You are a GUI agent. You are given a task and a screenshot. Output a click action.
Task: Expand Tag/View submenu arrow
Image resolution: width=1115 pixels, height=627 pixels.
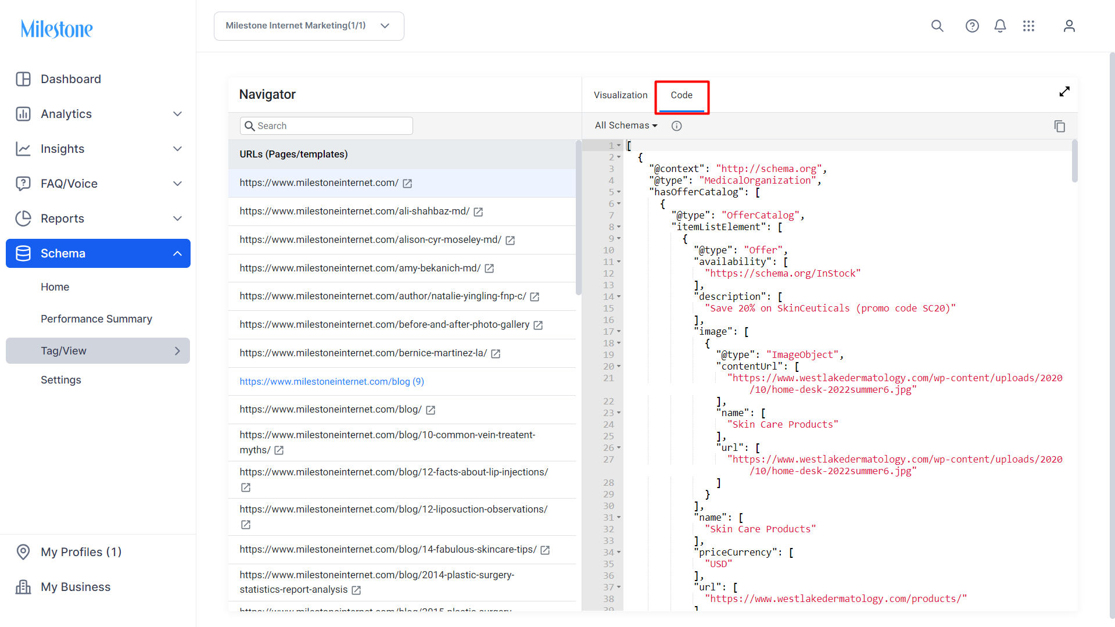[178, 351]
